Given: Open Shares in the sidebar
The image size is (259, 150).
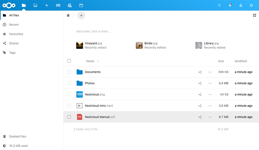Looking at the screenshot, I should click(x=32, y=43).
